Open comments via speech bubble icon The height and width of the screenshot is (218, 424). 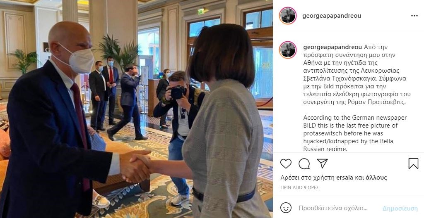304,163
